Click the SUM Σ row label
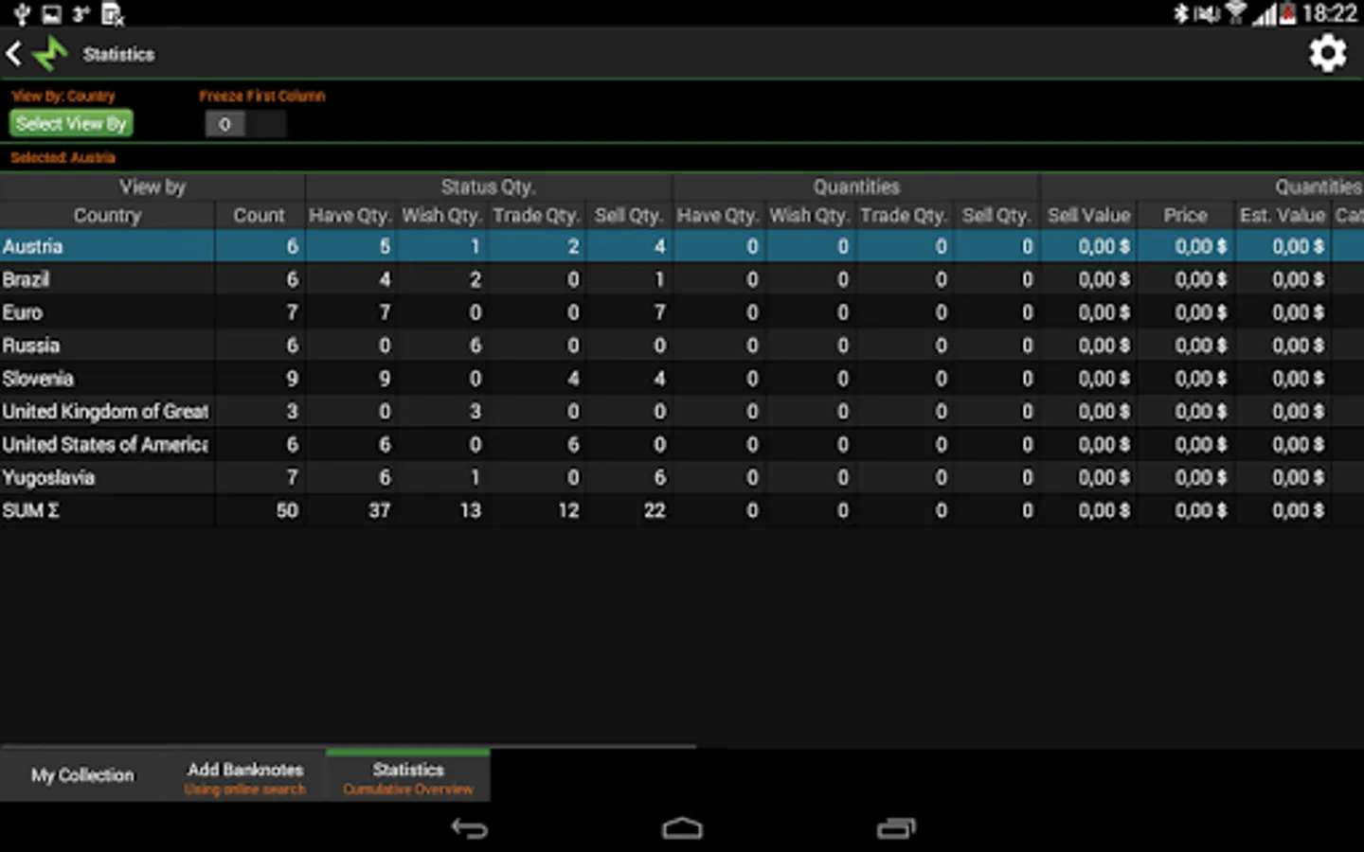The width and height of the screenshot is (1364, 852). pyautogui.click(x=30, y=511)
